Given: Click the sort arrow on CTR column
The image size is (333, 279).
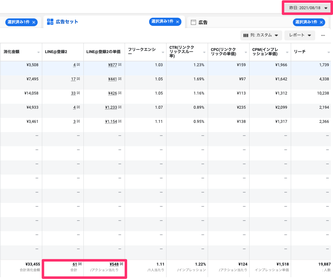Looking at the screenshot, I should 204,52.
